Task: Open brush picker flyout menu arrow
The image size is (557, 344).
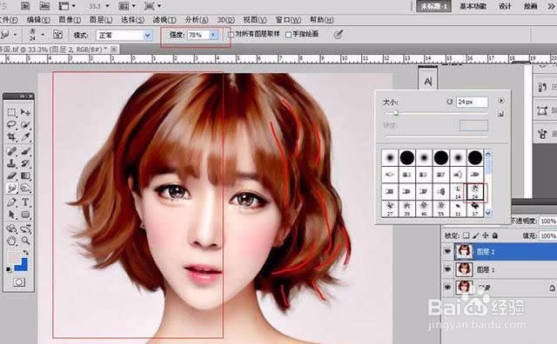Action: [x=500, y=101]
